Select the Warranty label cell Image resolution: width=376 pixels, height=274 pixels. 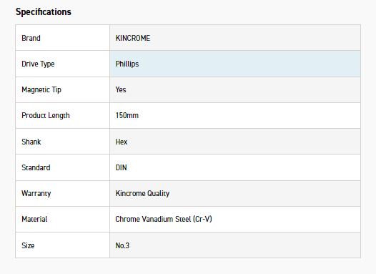(63, 193)
